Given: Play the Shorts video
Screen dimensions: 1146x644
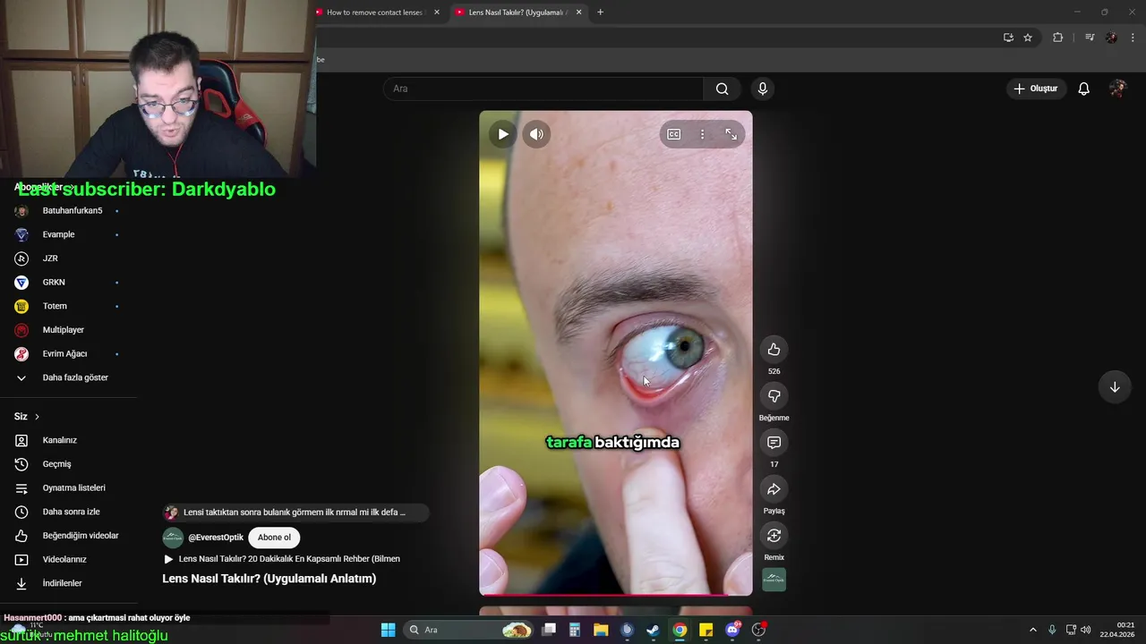Looking at the screenshot, I should click(503, 134).
